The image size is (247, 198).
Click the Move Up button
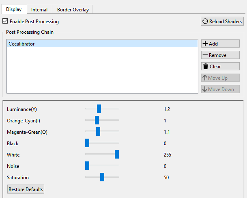coord(220,78)
